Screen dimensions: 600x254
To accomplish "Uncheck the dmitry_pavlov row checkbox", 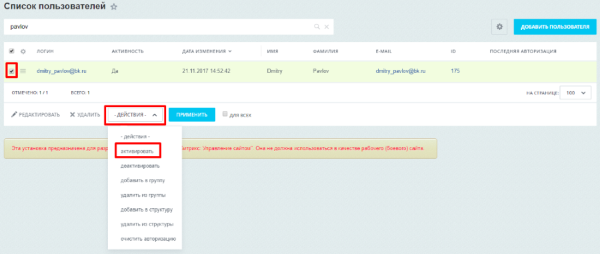I will [x=11, y=71].
